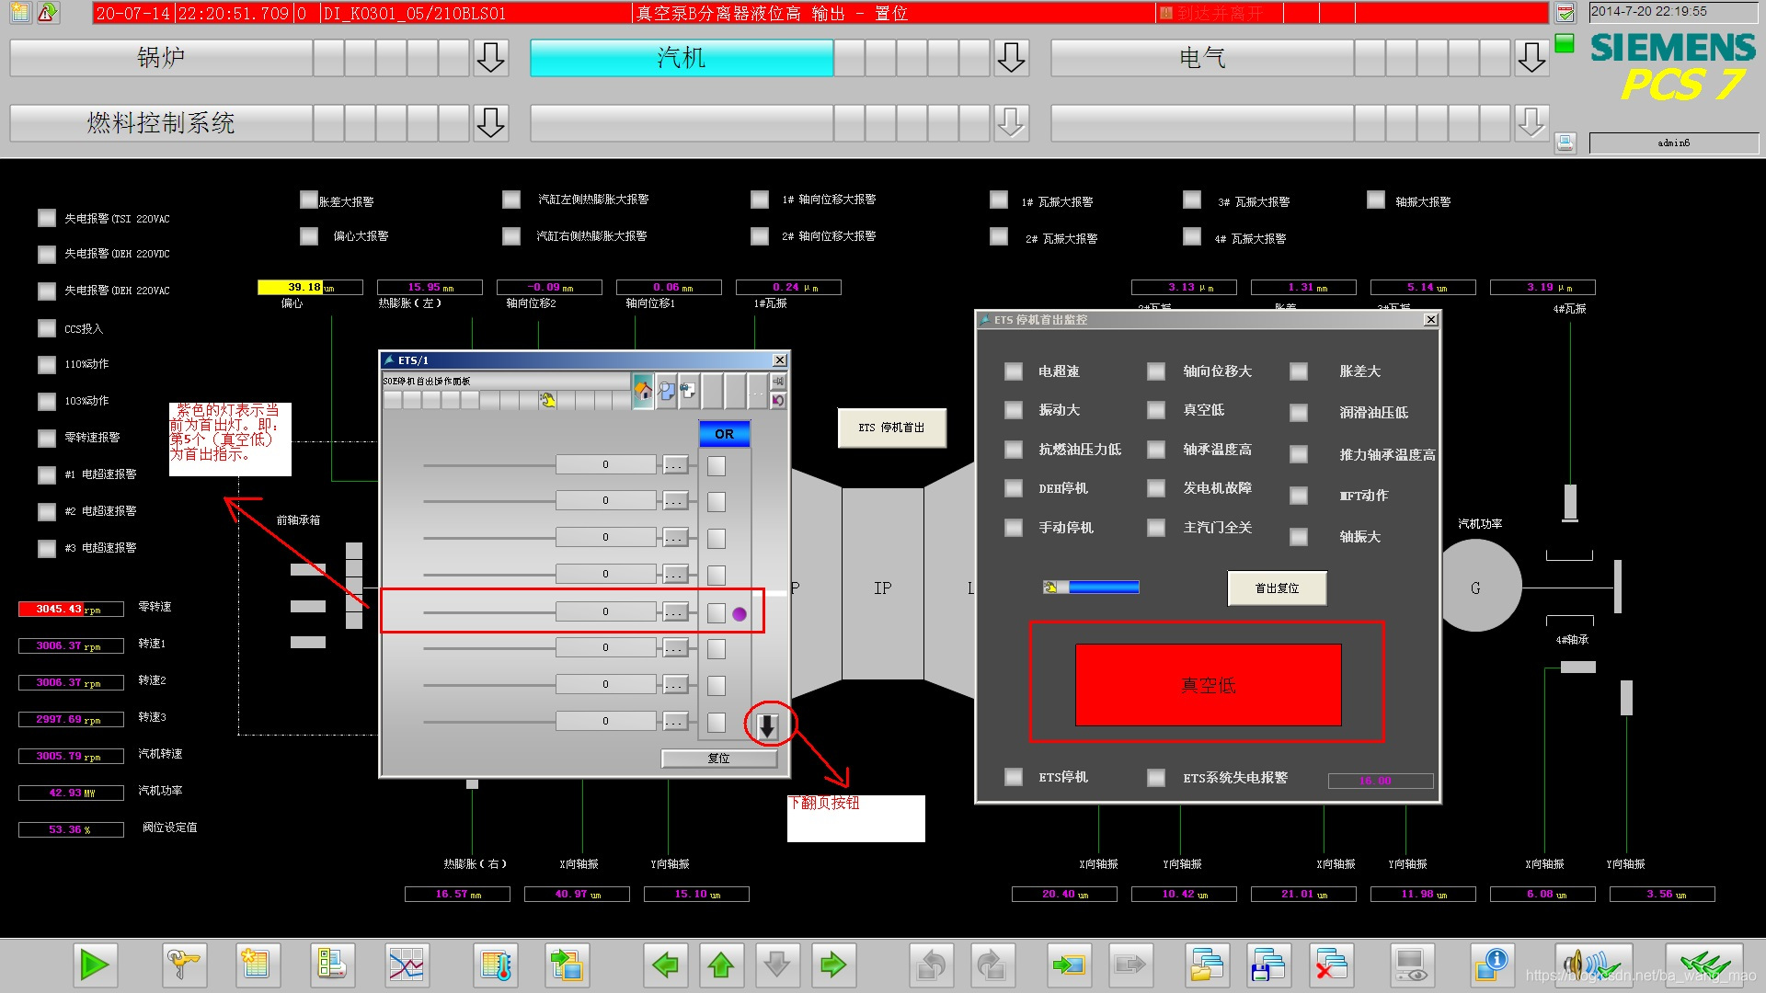
Task: Click the blue progress bar in ETS panel
Action: coord(1103,588)
